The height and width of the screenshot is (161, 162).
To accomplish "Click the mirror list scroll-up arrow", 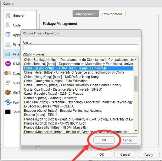I will [136, 60].
